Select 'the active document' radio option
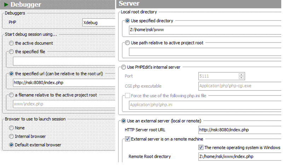This screenshot has height=165, width=283. click(x=12, y=43)
